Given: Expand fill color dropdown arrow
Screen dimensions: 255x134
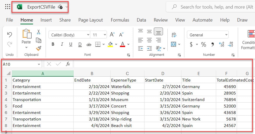Looking at the screenshot, I should pos(116,44).
